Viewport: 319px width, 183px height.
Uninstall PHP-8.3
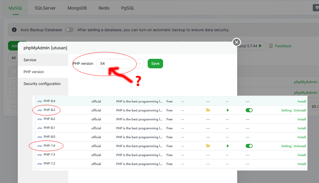point(300,110)
